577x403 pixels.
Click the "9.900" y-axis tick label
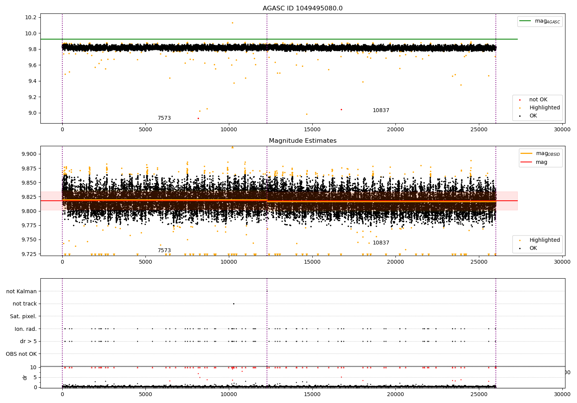coord(29,154)
